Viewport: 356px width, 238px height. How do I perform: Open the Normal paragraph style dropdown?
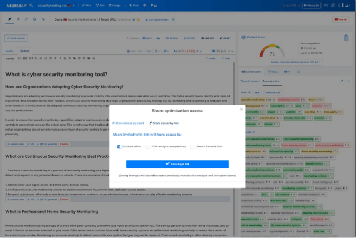point(10,58)
